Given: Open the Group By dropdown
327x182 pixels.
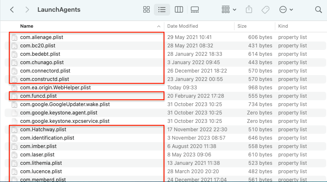Looking at the screenshot, I should [229, 10].
